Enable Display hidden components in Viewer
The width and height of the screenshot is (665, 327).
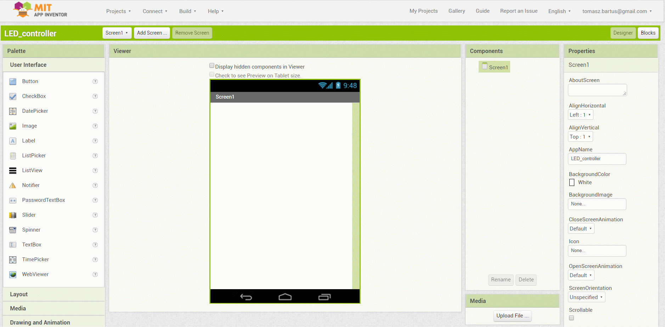(212, 66)
